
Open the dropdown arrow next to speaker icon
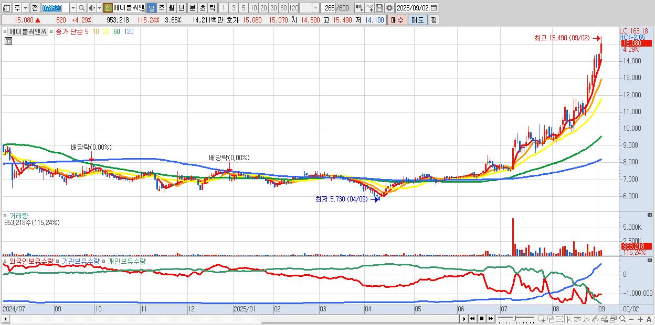pos(99,8)
